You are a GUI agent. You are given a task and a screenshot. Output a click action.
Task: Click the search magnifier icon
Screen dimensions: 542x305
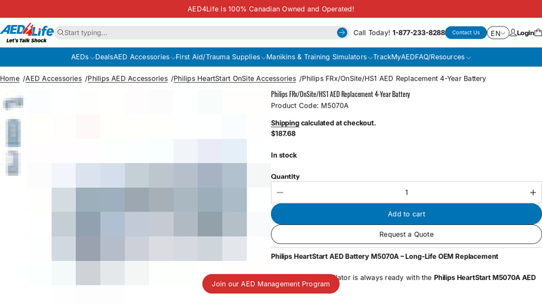60,33
